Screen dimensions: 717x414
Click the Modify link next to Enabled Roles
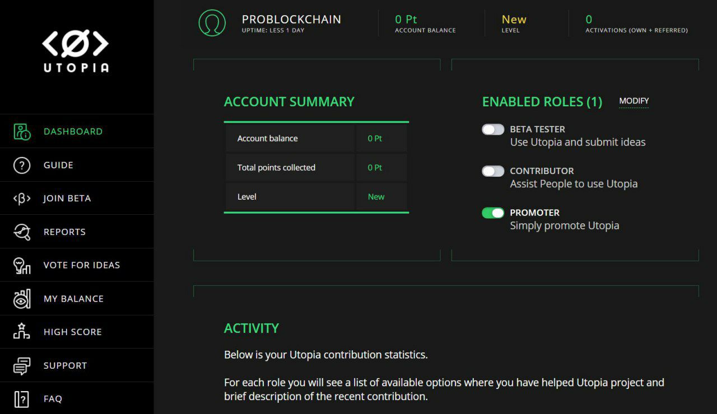(634, 101)
